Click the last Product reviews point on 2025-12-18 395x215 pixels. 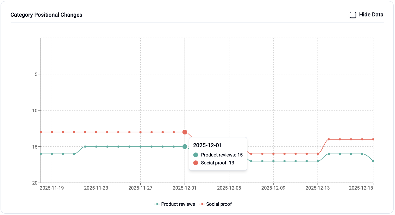(x=373, y=161)
